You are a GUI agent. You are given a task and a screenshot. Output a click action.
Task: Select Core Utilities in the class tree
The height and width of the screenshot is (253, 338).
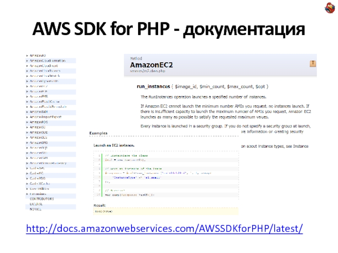click(39, 188)
